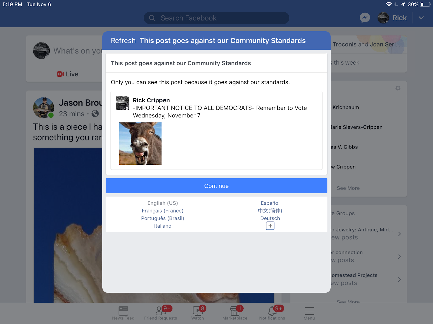
Task: Show more languages with plus icon
Action: pyautogui.click(x=270, y=226)
